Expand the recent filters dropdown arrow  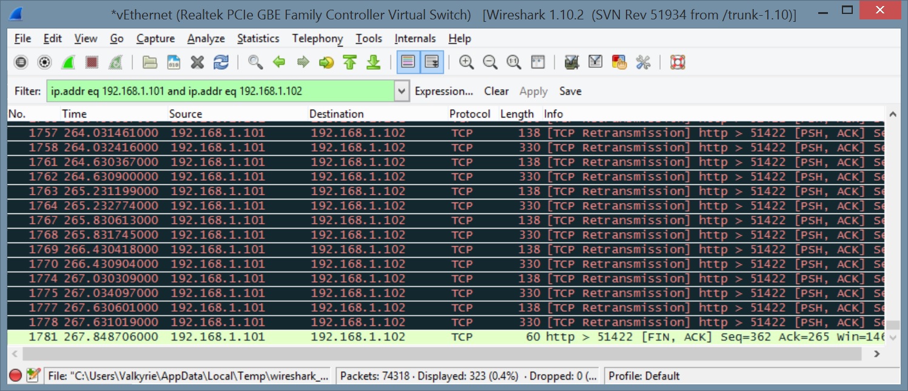[x=402, y=92]
